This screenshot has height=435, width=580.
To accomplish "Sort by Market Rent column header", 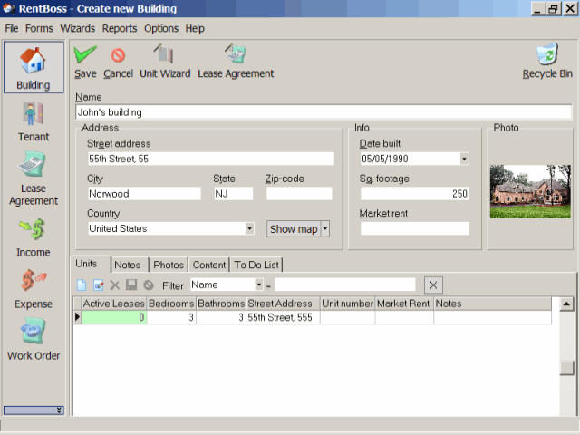I will pos(404,304).
